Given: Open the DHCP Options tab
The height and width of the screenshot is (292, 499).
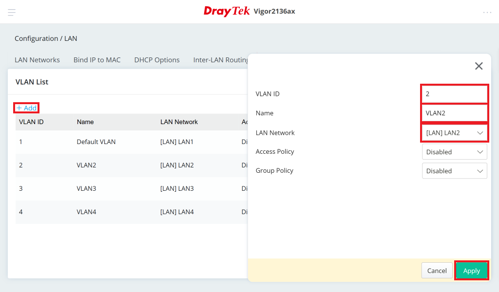Looking at the screenshot, I should pos(157,60).
